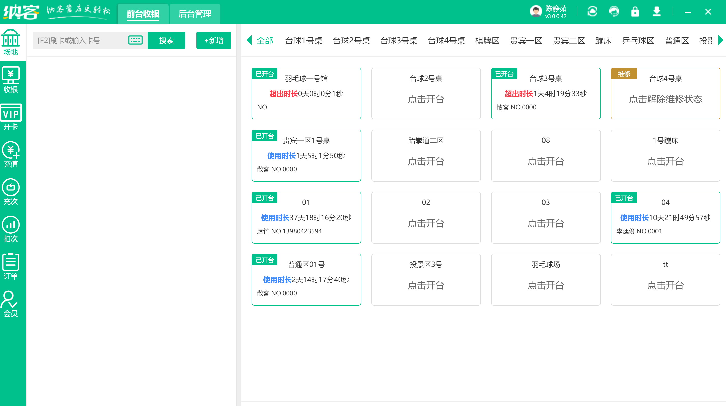726x406 pixels.
Task: Open the customer service headset icon
Action: click(614, 11)
